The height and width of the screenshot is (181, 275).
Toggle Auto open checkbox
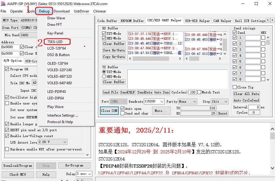click(123, 109)
